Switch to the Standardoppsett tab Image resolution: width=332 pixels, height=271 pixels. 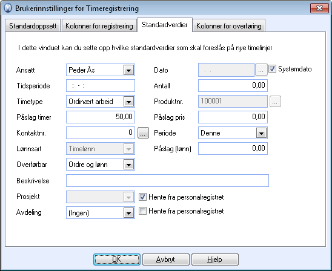click(x=33, y=26)
